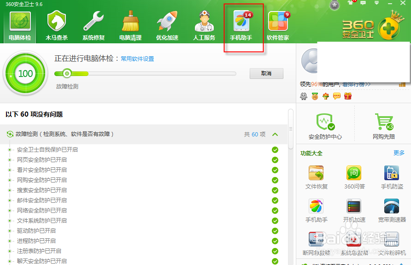Open the 常用软件设置 link
The width and height of the screenshot is (411, 265).
pyautogui.click(x=137, y=59)
